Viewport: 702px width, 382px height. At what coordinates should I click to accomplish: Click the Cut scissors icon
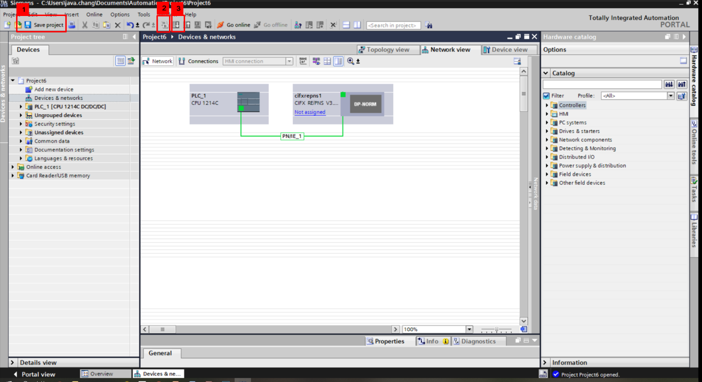(85, 25)
